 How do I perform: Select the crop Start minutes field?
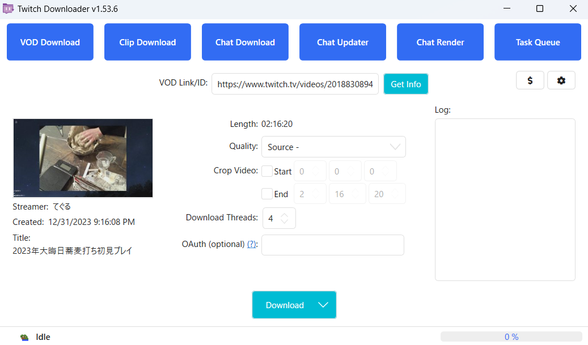[x=345, y=171]
